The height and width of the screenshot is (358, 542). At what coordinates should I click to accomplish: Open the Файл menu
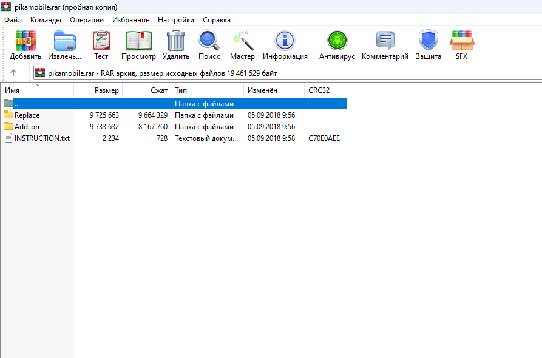click(13, 20)
